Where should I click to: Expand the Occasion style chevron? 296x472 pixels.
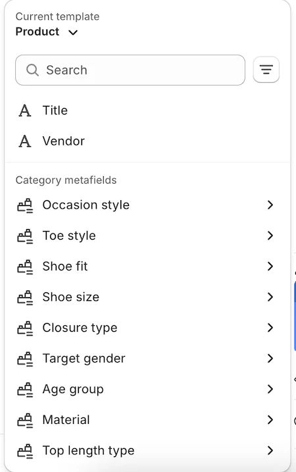270,205
